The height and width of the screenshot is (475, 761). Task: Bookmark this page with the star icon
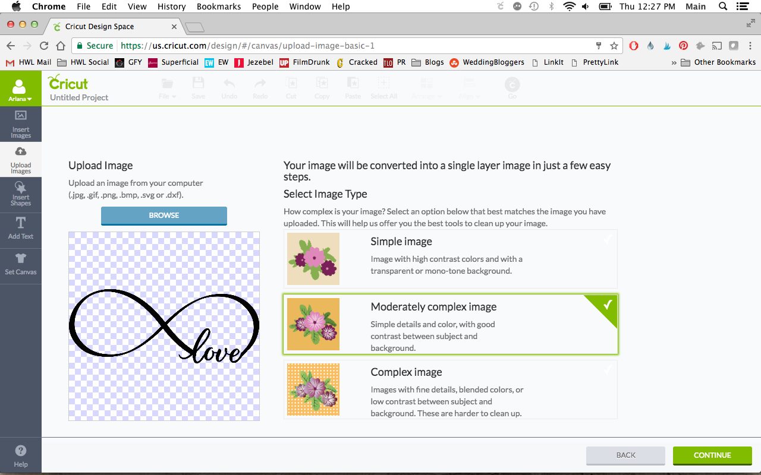coord(614,46)
